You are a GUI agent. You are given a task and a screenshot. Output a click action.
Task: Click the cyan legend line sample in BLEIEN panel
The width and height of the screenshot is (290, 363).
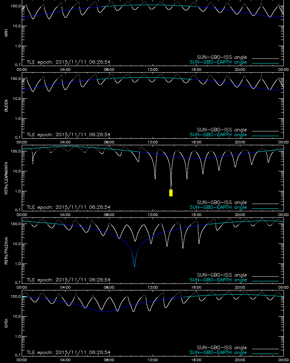(x=265, y=136)
